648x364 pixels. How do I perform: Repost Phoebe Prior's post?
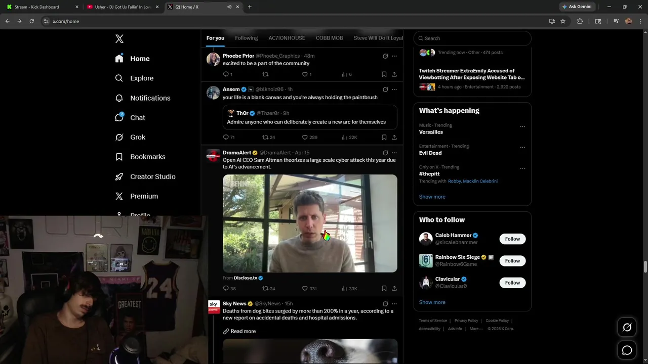(265, 74)
